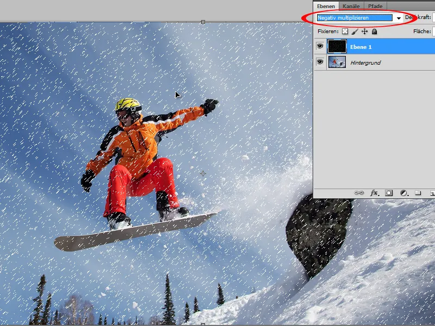The height and width of the screenshot is (326, 435).
Task: Lock the layer position with the move lock icon
Action: pyautogui.click(x=365, y=32)
